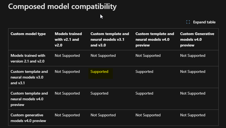
Task: Click Not Supported in v3.0 row, Generative column
Action: pyautogui.click(x=193, y=71)
